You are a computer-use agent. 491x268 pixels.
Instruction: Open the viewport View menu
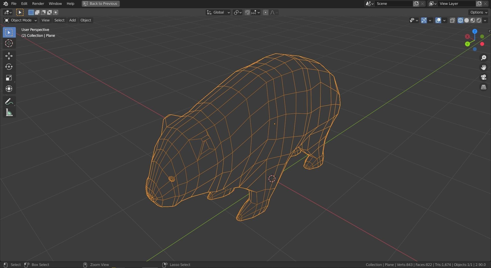(x=46, y=20)
